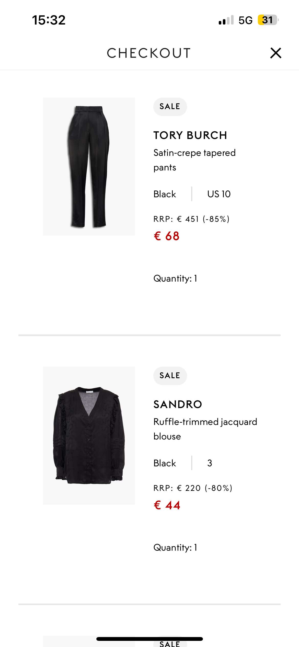The height and width of the screenshot is (647, 299).
Task: Tap the CHECKOUT header title
Action: [149, 53]
